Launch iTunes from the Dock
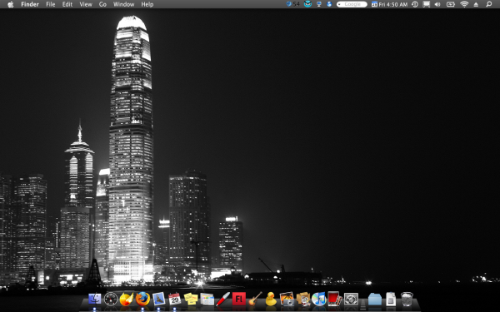The image size is (500, 312). [x=318, y=299]
